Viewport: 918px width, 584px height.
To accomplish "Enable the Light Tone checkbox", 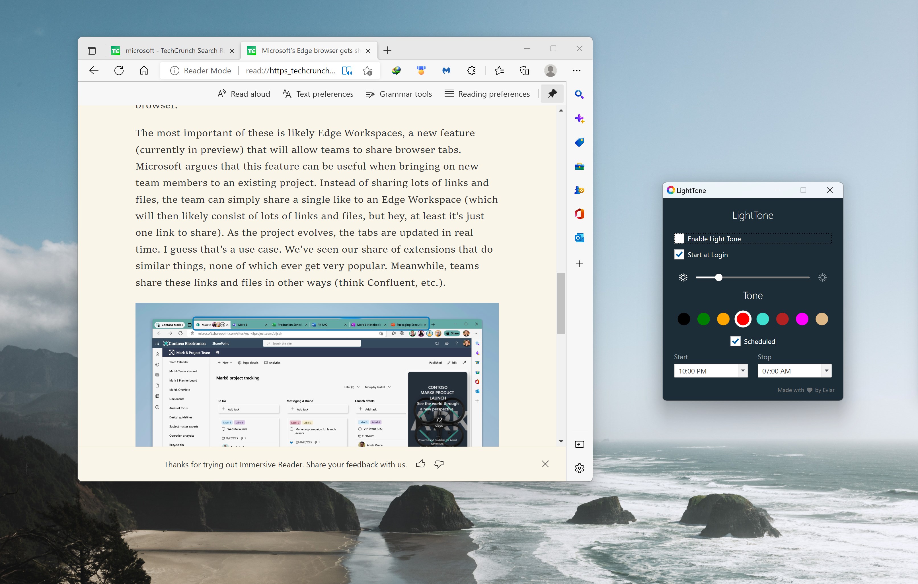I will pos(679,238).
